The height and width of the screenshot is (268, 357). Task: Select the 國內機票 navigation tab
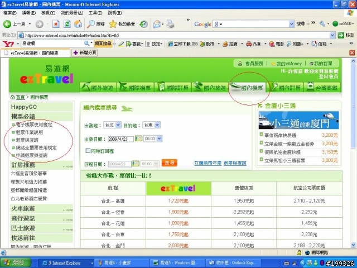click(248, 87)
